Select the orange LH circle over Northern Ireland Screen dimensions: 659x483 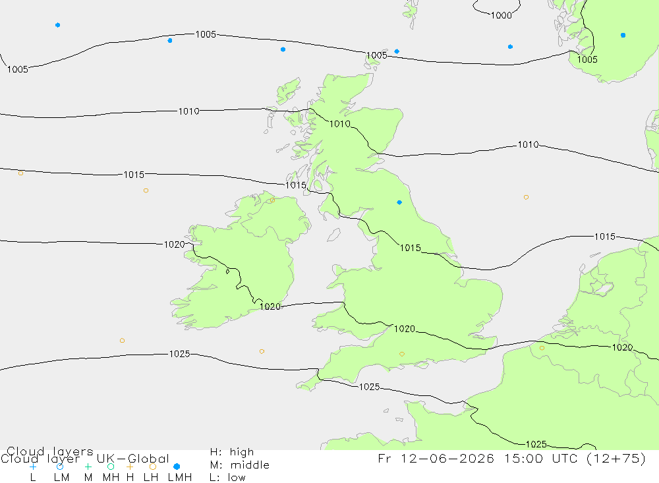(272, 200)
